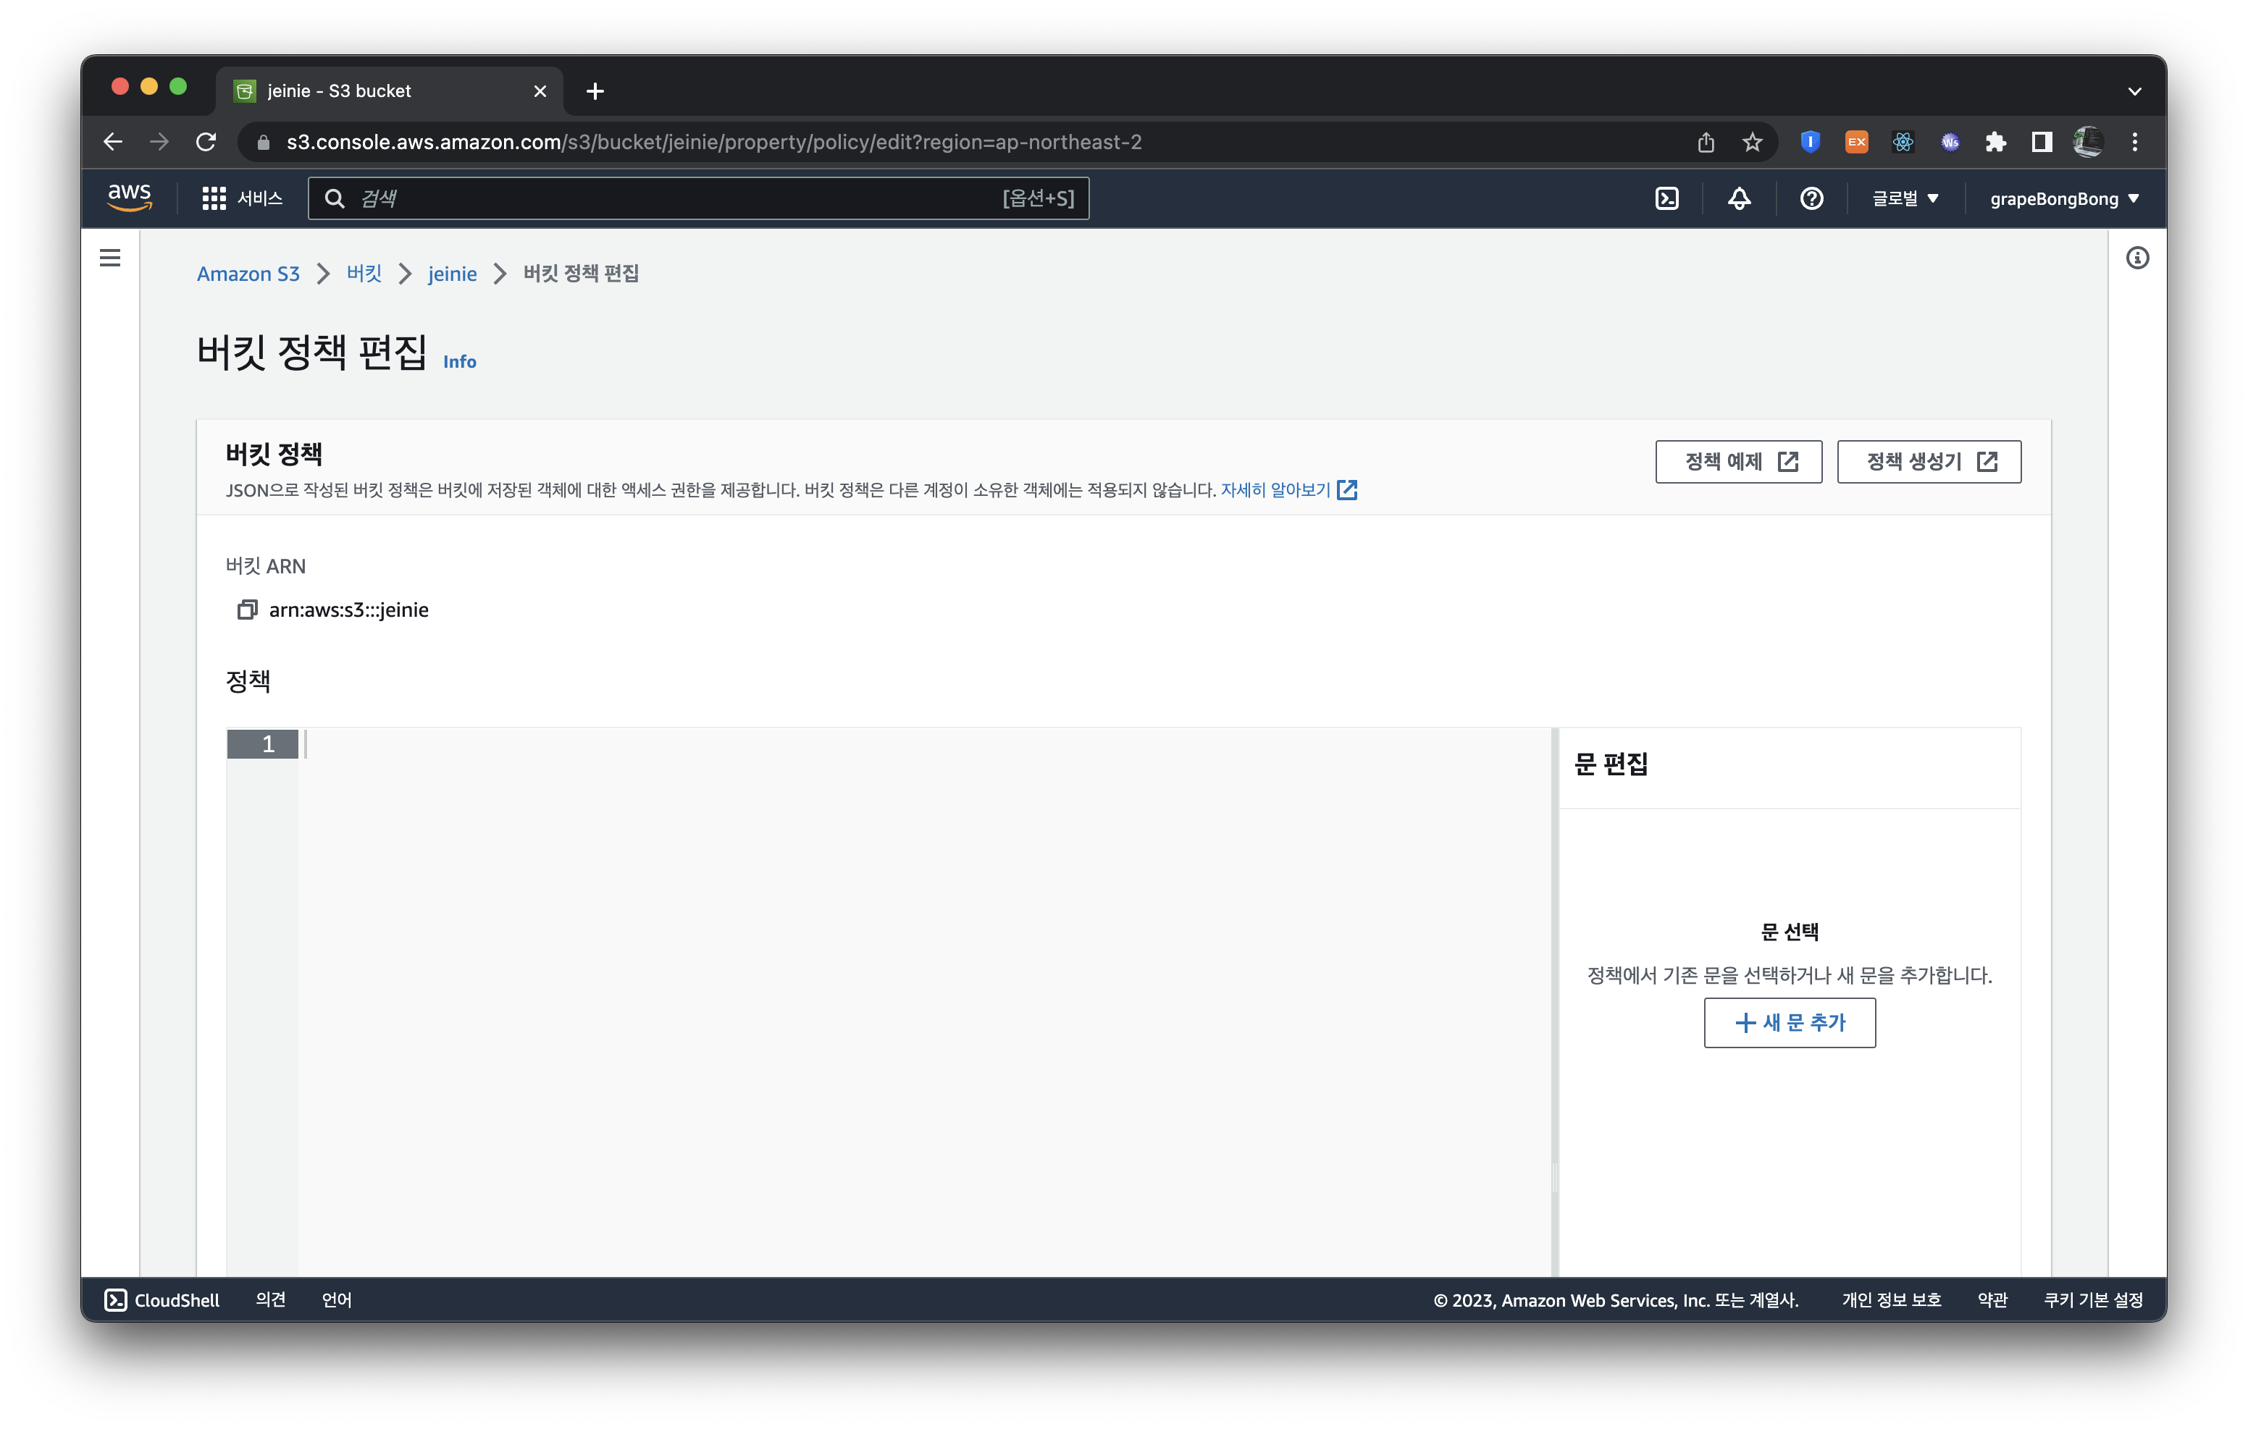This screenshot has height=1429, width=2248.
Task: Expand the 글로벌 region dropdown
Action: pyautogui.click(x=1905, y=199)
